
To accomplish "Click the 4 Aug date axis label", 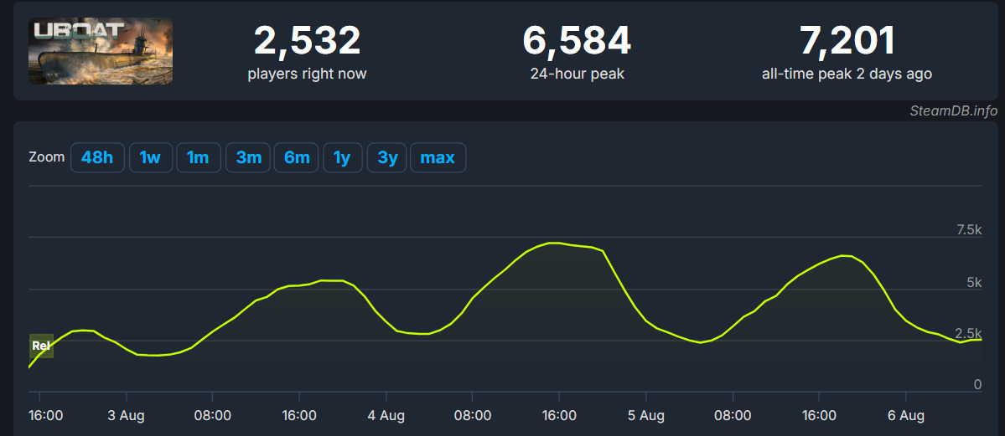I will 386,415.
